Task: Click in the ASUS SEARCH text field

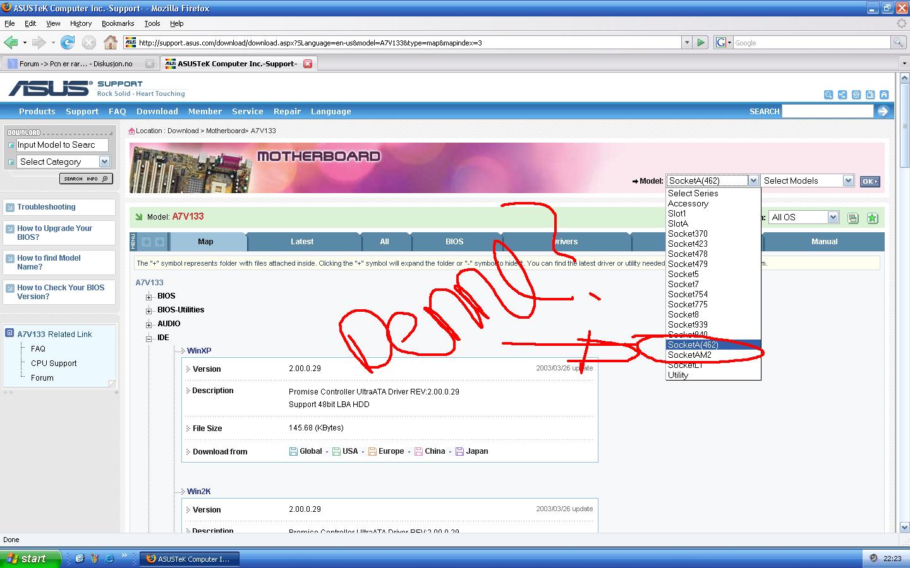Action: [x=827, y=111]
